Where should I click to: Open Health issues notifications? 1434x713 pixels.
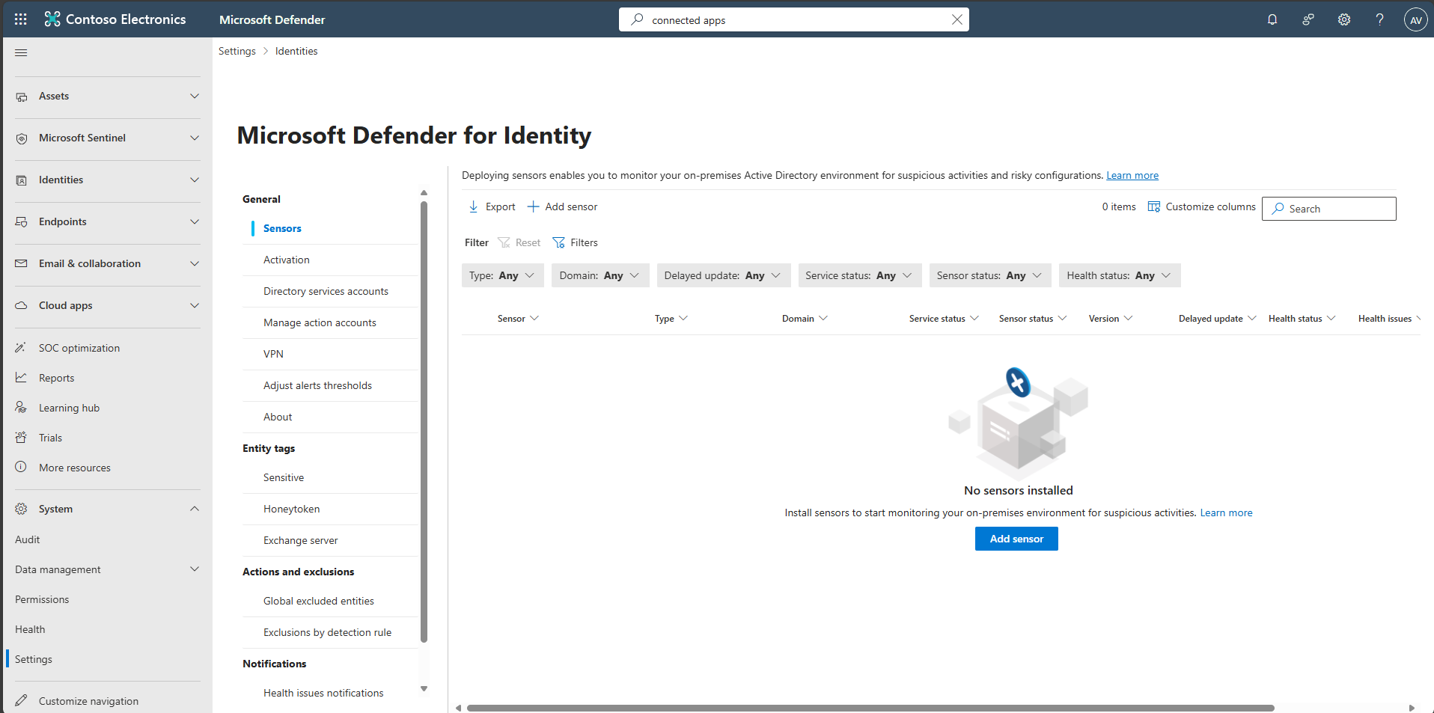point(323,693)
